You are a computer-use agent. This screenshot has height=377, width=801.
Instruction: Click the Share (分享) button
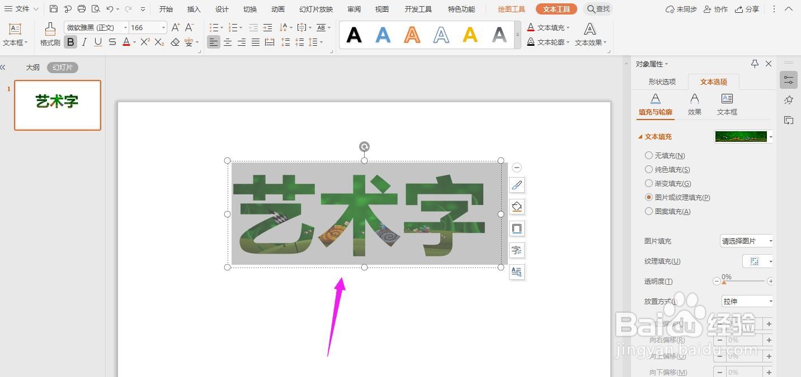pos(747,9)
